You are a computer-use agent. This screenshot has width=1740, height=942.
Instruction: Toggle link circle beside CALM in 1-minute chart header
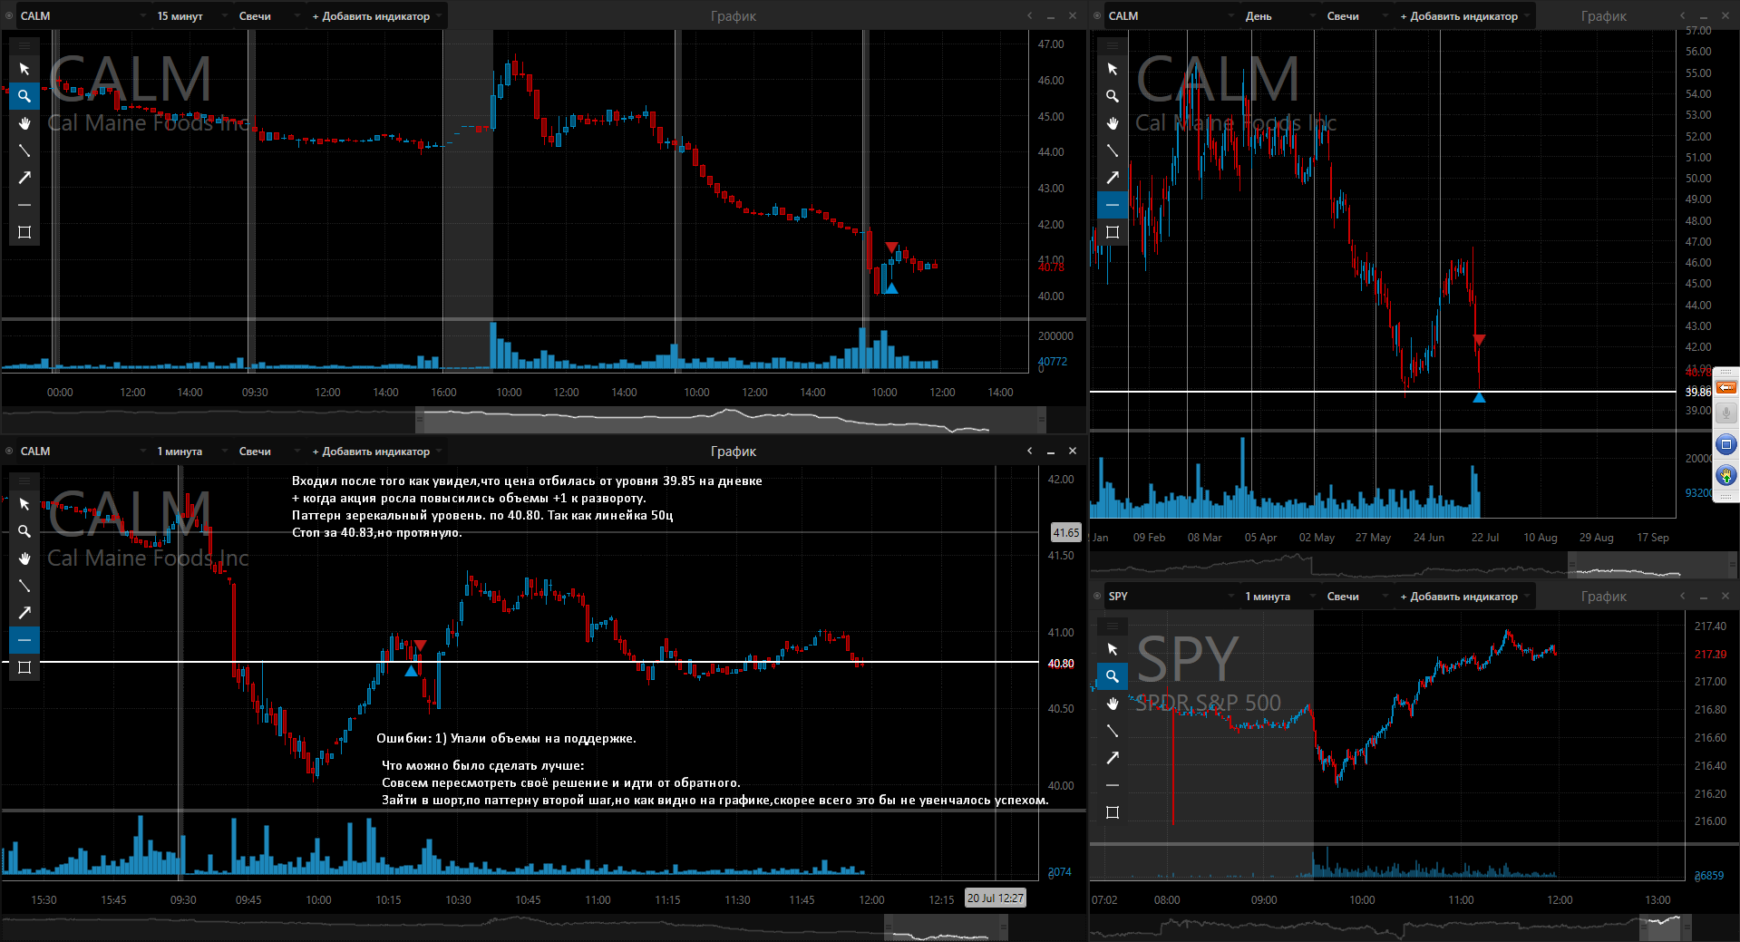tap(9, 451)
